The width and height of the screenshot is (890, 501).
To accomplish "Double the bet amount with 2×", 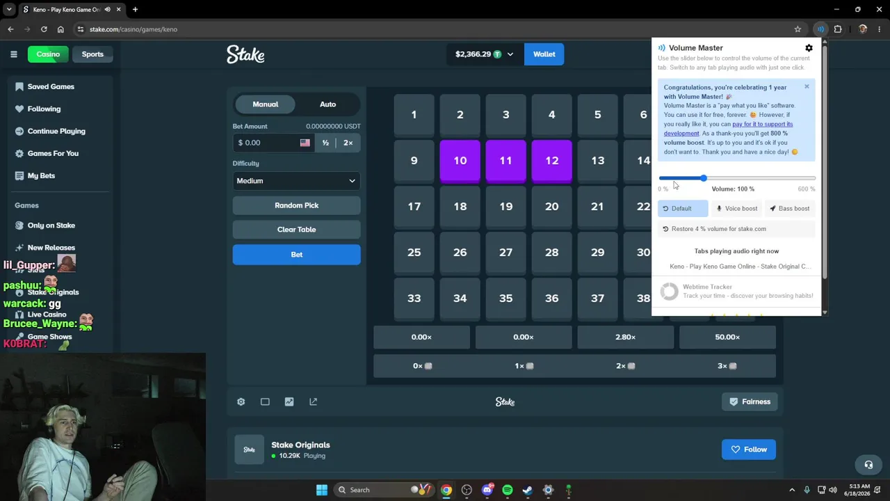I will 348,143.
